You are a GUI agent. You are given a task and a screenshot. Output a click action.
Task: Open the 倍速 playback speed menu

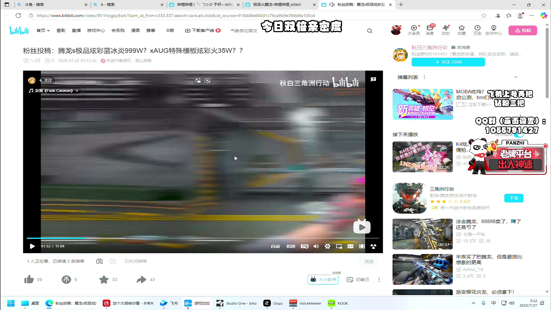[291, 246]
